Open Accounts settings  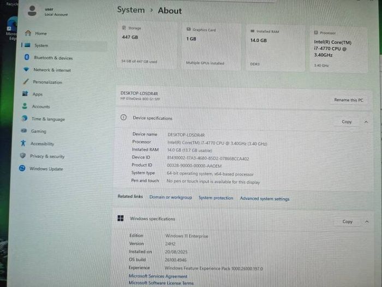pos(41,107)
